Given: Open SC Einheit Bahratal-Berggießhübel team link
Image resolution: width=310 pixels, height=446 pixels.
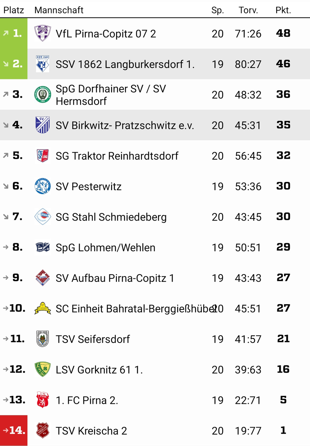Looking at the screenshot, I should tap(134, 309).
